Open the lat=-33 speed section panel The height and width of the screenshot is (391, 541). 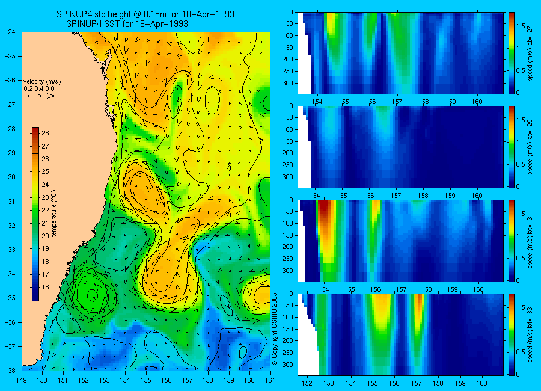[x=400, y=334]
